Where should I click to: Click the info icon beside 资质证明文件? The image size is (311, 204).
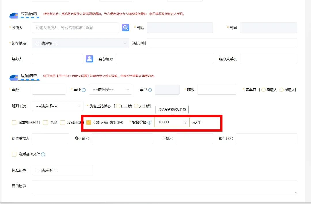pos(43,154)
